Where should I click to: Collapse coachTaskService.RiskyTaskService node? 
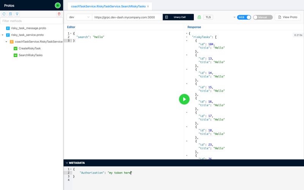click(6, 42)
